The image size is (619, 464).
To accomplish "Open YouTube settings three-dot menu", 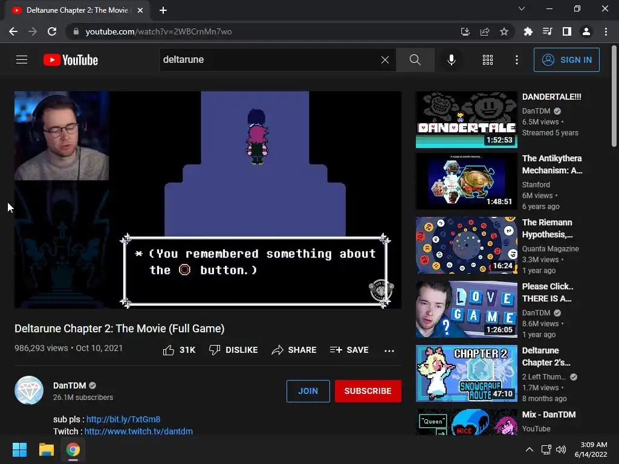I will 516,60.
